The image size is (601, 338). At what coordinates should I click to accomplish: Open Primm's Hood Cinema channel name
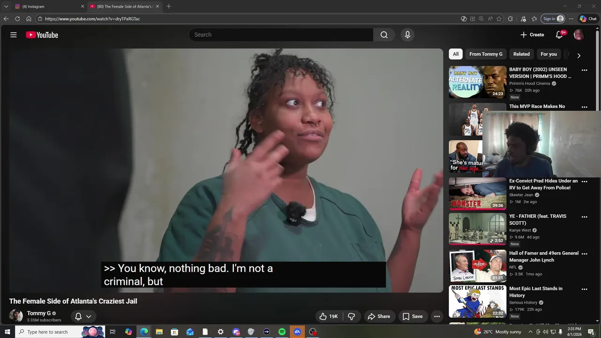pos(530,84)
